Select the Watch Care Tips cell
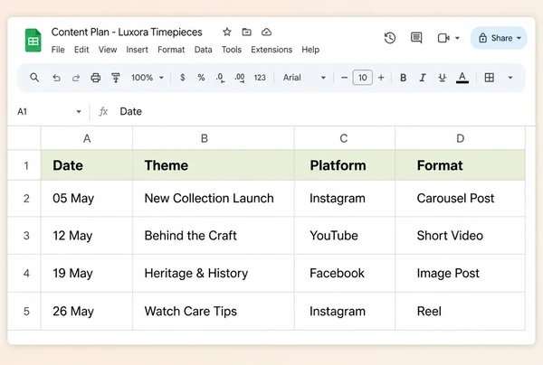 pyautogui.click(x=214, y=312)
